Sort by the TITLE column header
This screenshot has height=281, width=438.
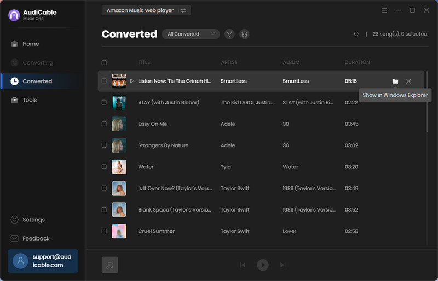(144, 62)
